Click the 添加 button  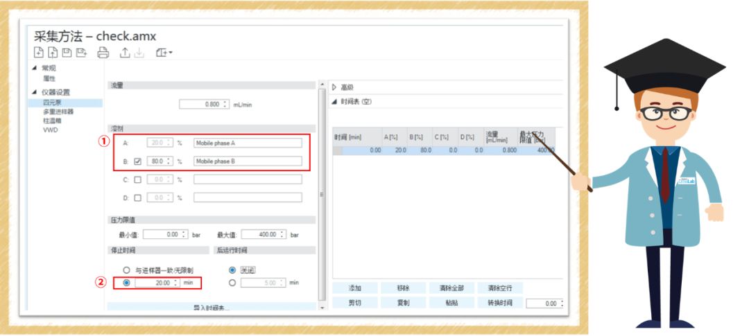(355, 288)
